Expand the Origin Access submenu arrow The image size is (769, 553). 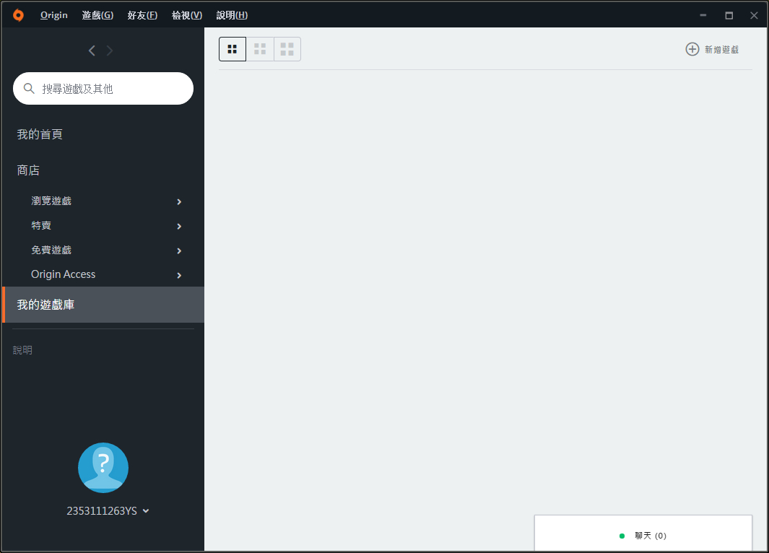pyautogui.click(x=179, y=275)
